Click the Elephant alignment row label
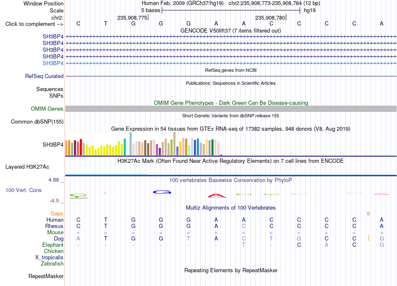The width and height of the screenshot is (397, 286). (53, 245)
